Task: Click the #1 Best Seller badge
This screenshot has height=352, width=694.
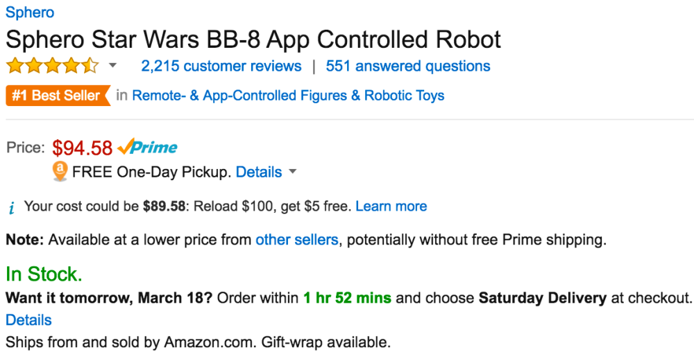Action: click(57, 96)
